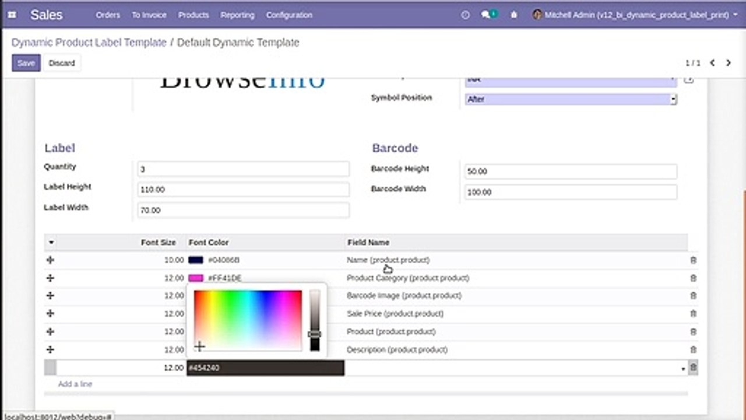Click the Sales app title
The width and height of the screenshot is (746, 420).
(46, 15)
